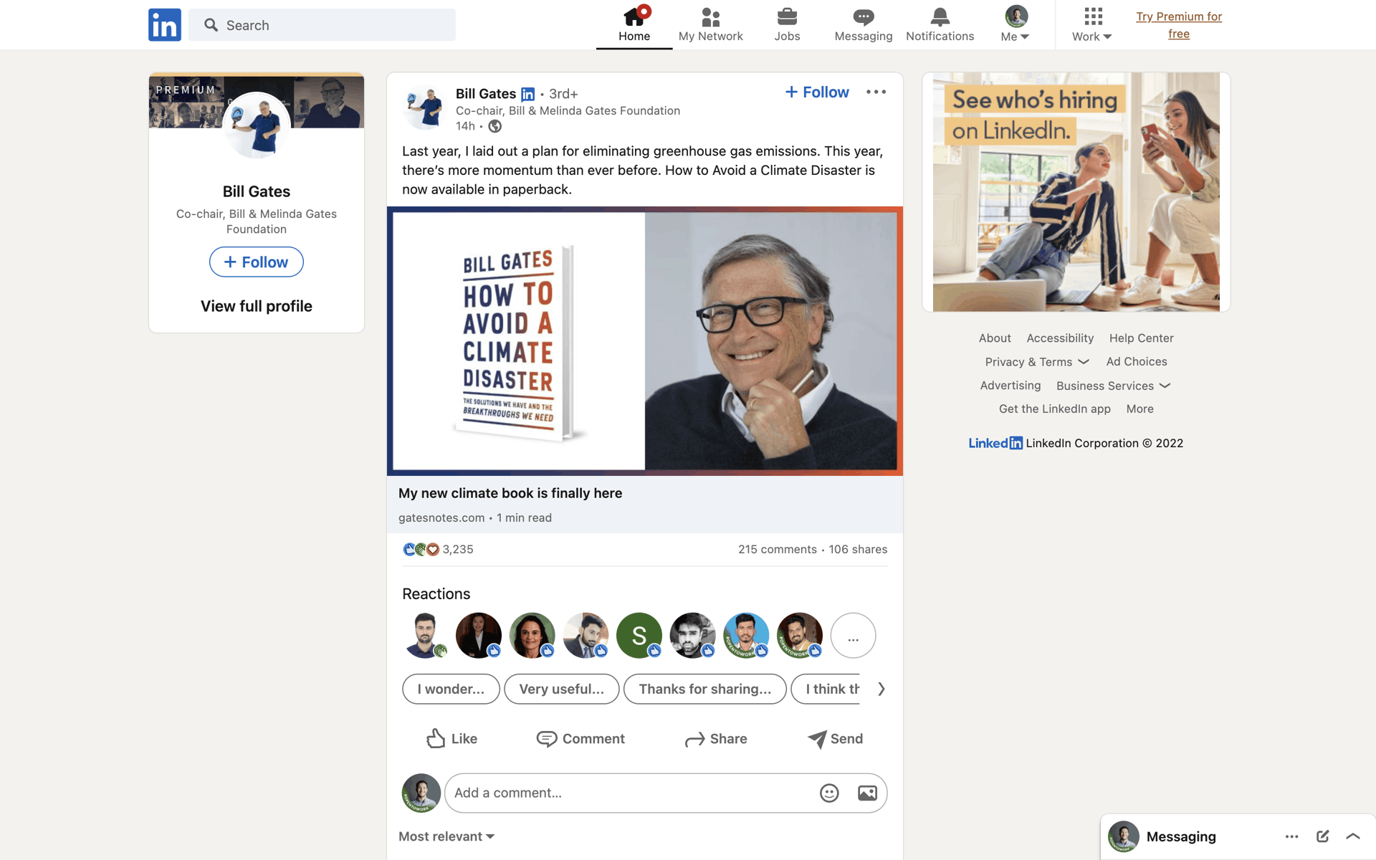
Task: Follow Bill Gates from sidebar card
Action: (257, 262)
